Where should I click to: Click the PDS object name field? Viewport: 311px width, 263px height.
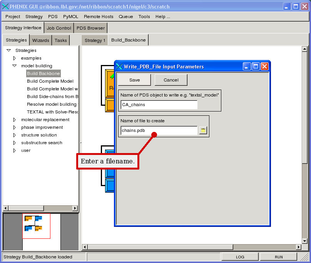click(x=159, y=105)
